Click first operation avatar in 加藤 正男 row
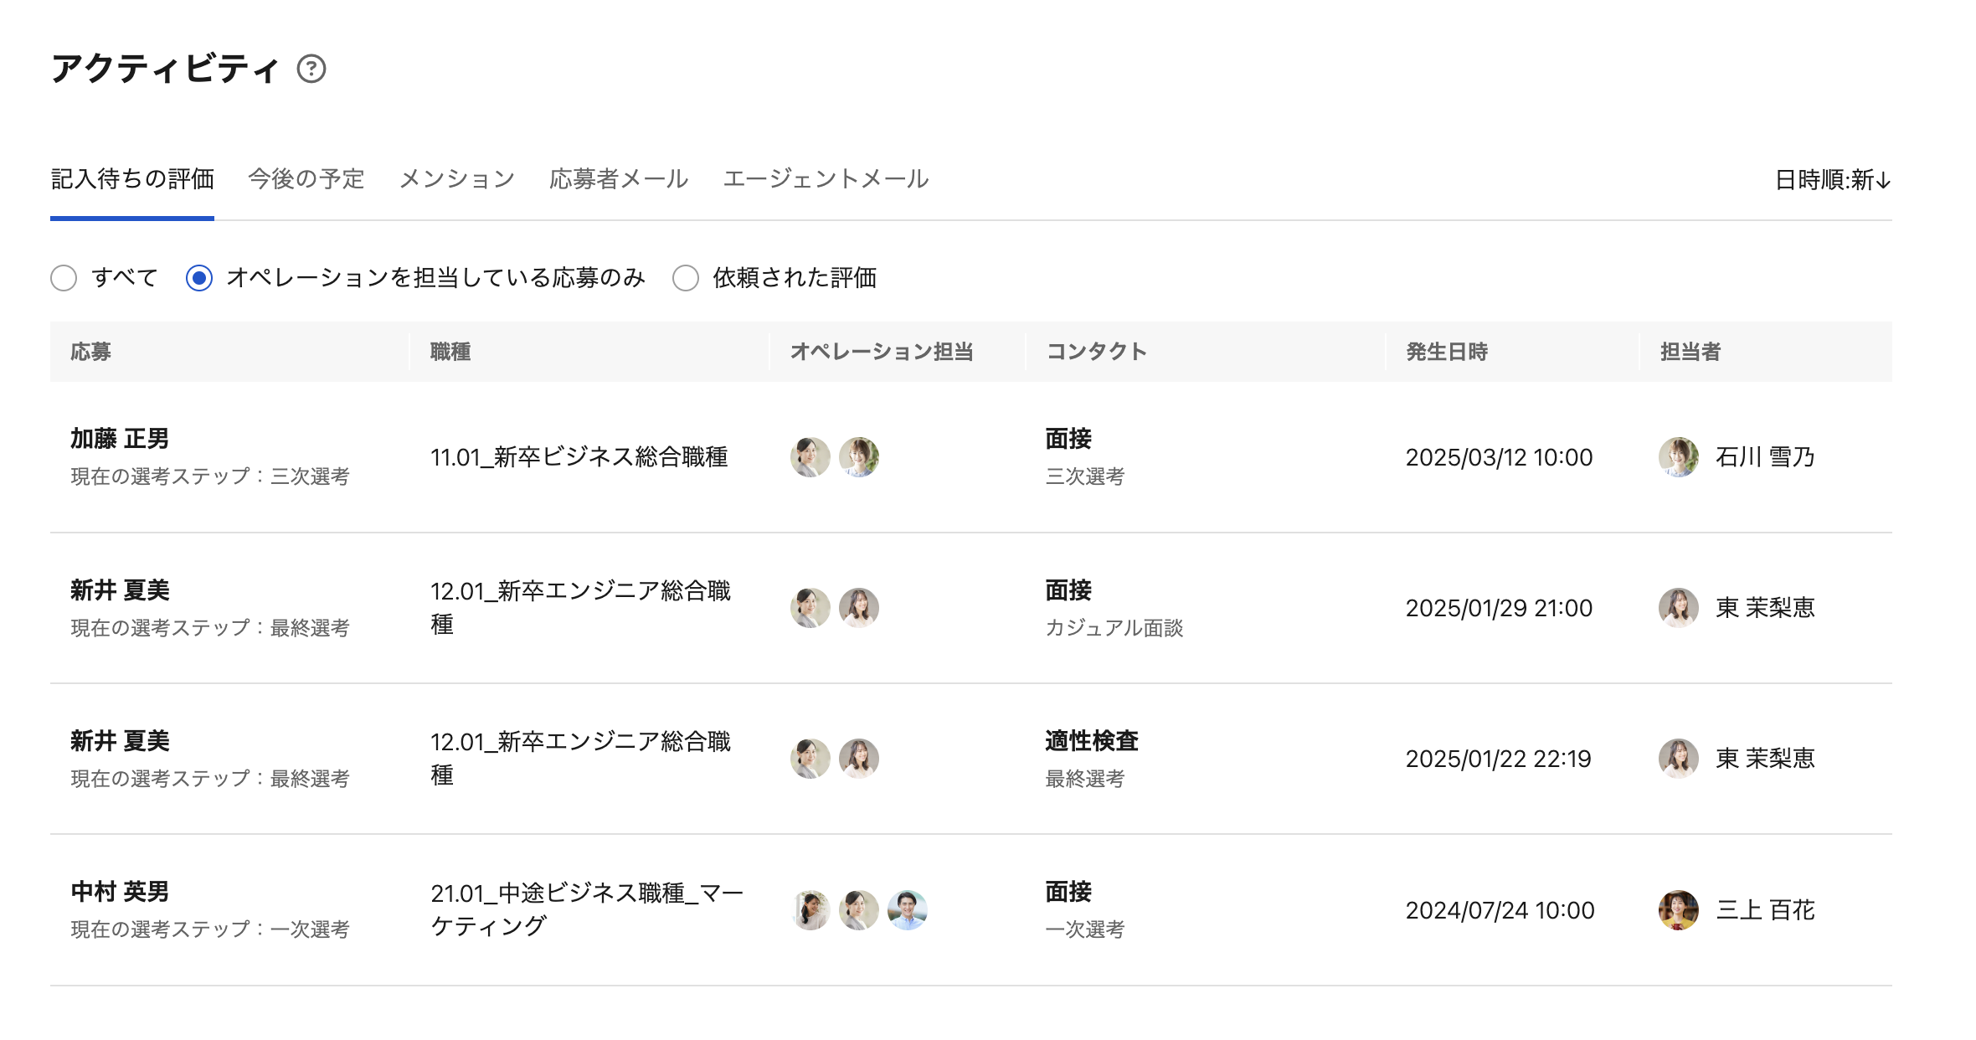This screenshot has height=1040, width=1976. coord(810,457)
